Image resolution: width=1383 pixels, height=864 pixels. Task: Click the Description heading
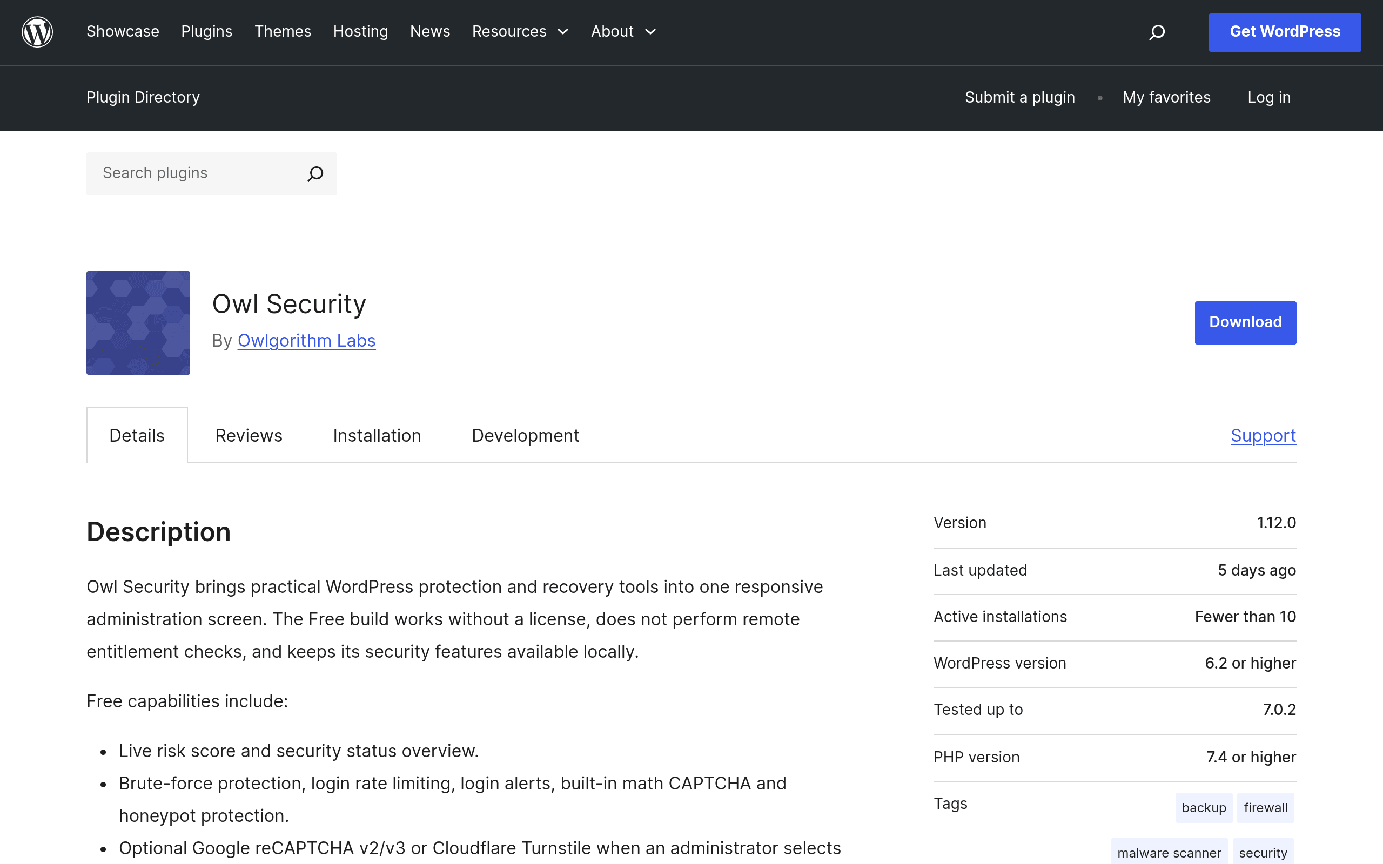pyautogui.click(x=159, y=532)
